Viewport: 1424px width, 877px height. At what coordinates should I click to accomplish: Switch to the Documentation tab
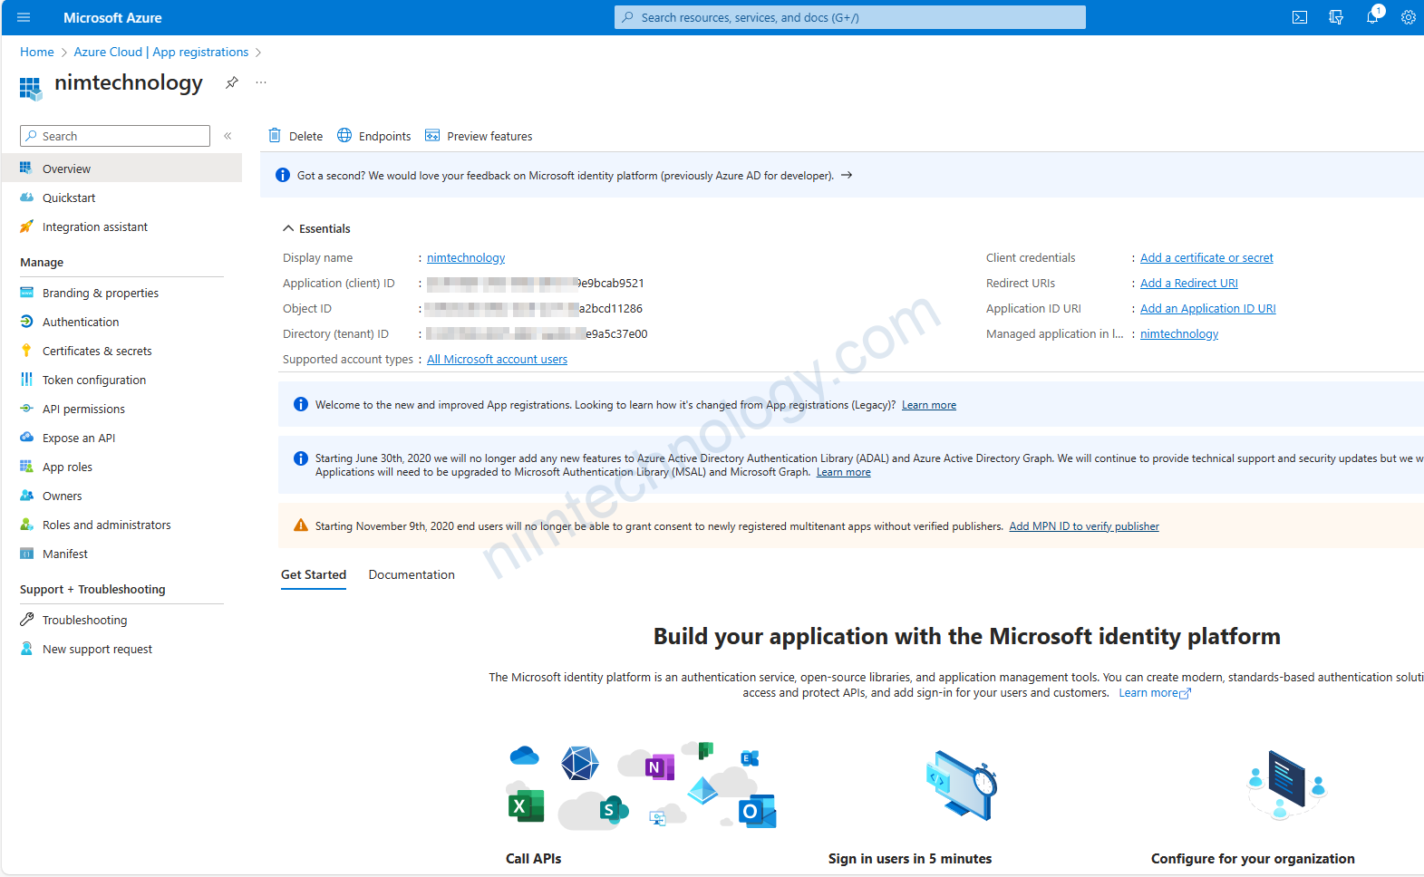(x=412, y=574)
